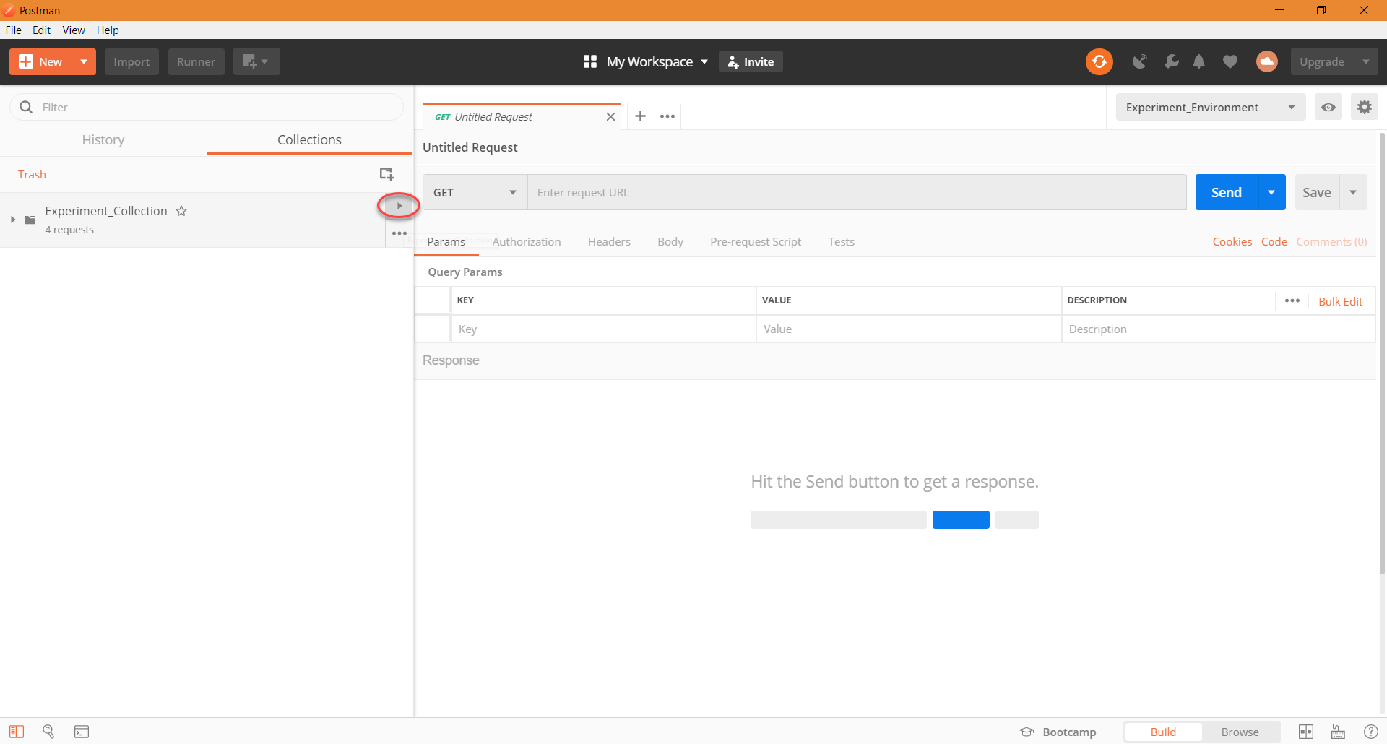Click the Bootcamp graduation cap icon
The height and width of the screenshot is (744, 1387).
click(1027, 732)
